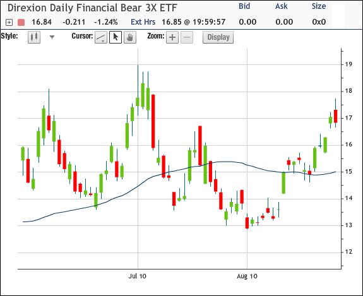Click the Size column header
This screenshot has width=363, height=296.
(x=319, y=6)
